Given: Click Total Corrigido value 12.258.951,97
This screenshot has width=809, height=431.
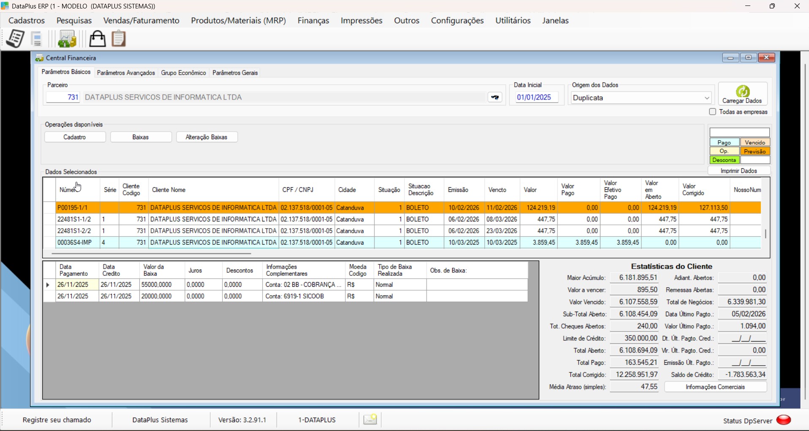Looking at the screenshot, I should click(x=635, y=374).
